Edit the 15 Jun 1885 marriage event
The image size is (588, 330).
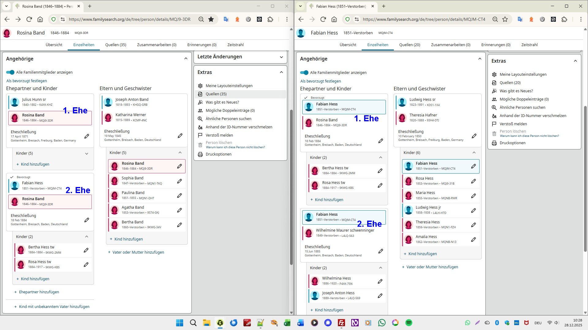tap(380, 251)
